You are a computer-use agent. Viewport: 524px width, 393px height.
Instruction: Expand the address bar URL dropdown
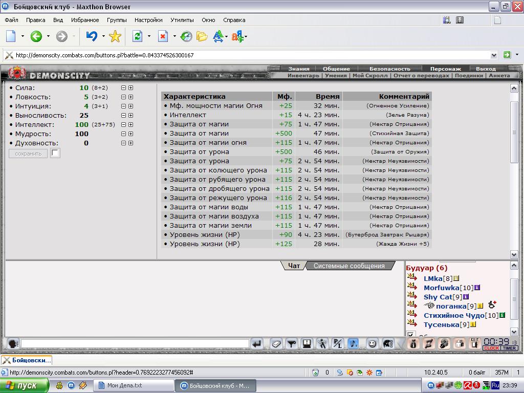coord(494,55)
